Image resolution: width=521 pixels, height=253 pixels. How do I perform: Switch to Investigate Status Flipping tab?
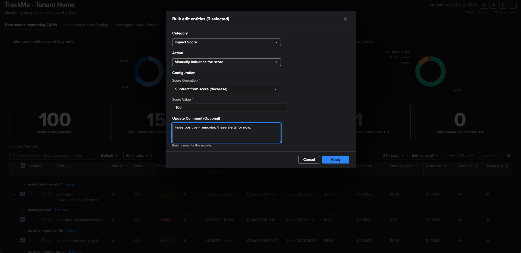click(x=86, y=25)
